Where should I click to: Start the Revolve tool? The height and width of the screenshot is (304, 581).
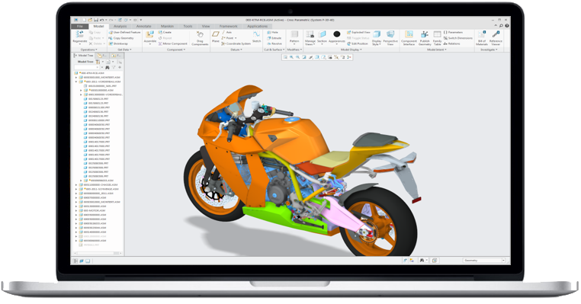pos(274,43)
